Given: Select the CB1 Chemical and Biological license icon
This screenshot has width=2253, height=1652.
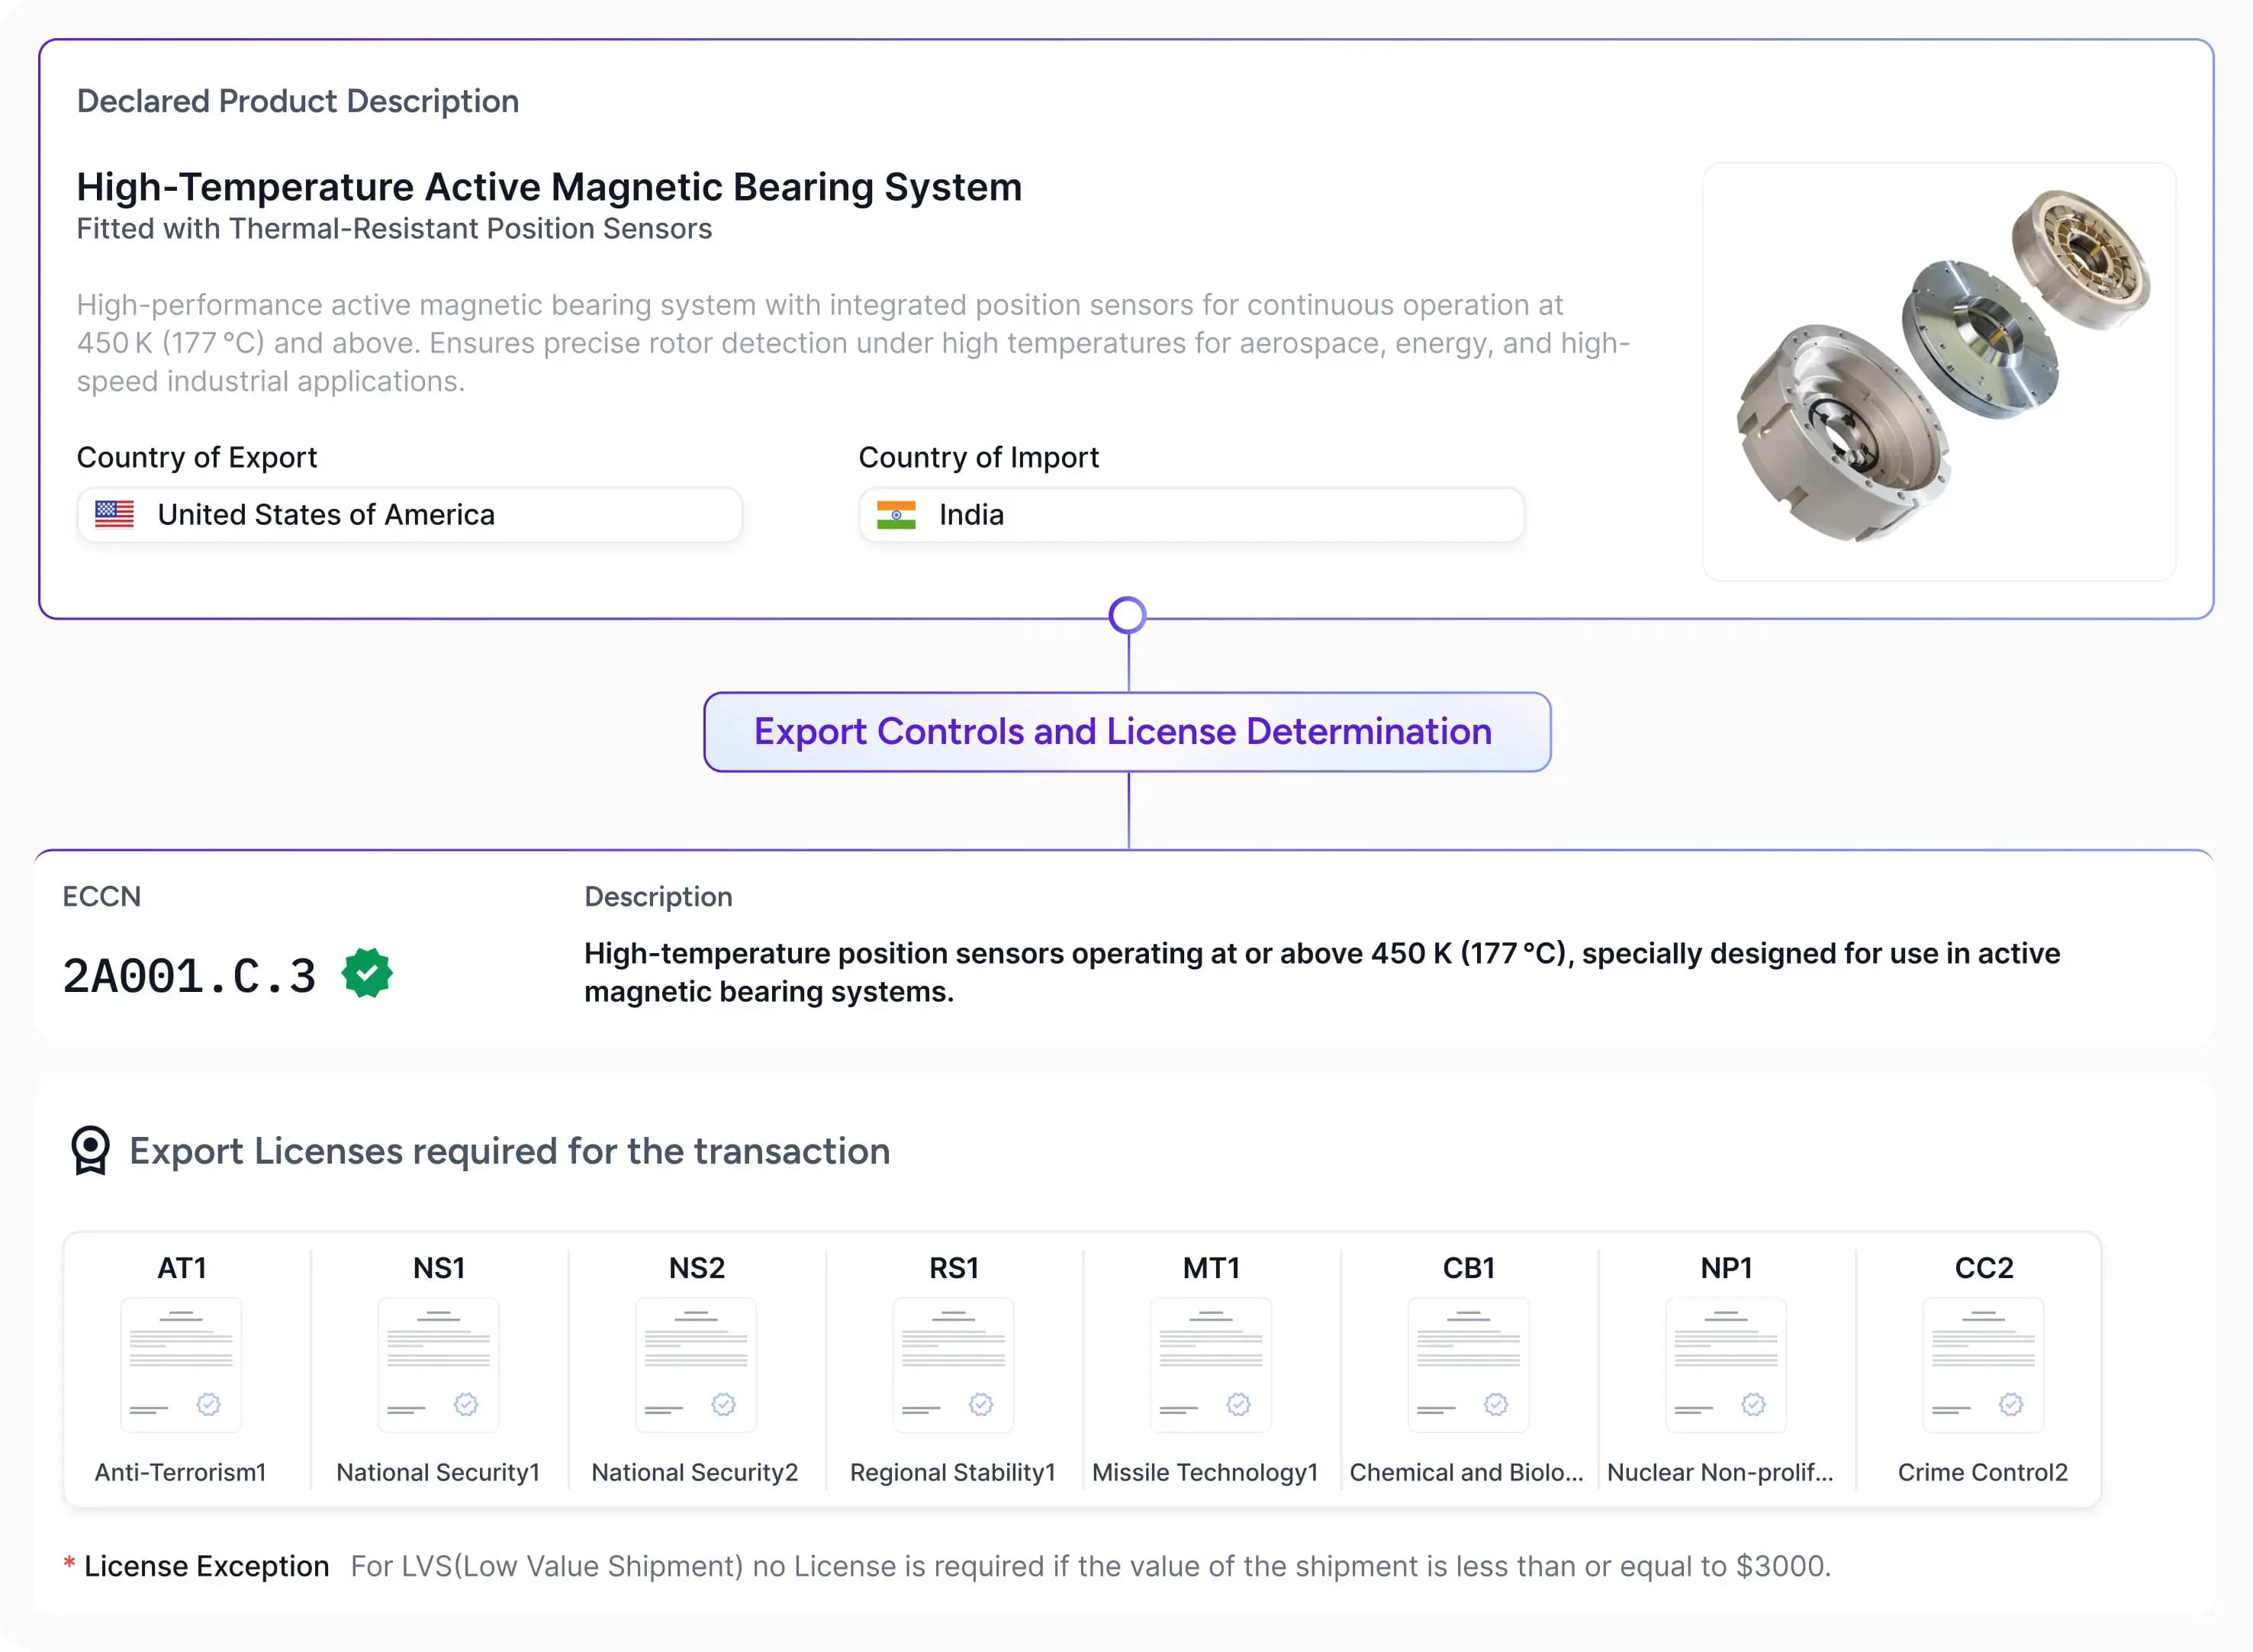Looking at the screenshot, I should tap(1468, 1364).
